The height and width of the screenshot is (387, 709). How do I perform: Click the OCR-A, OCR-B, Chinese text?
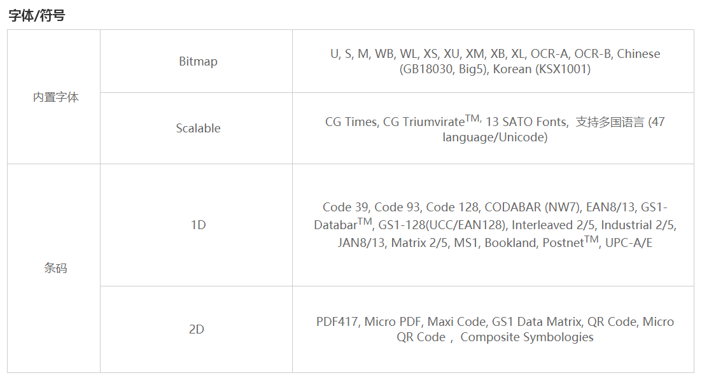(595, 54)
